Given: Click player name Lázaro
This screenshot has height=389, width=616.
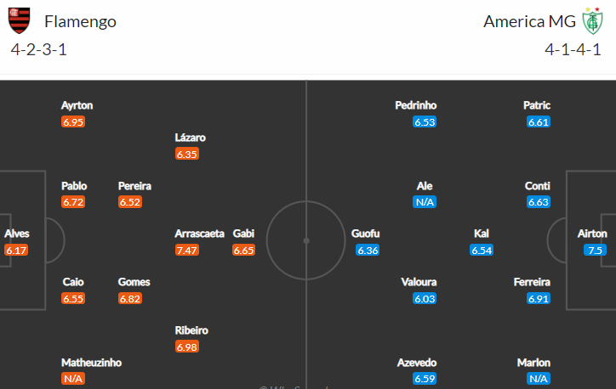Looking at the screenshot, I should 190,138.
